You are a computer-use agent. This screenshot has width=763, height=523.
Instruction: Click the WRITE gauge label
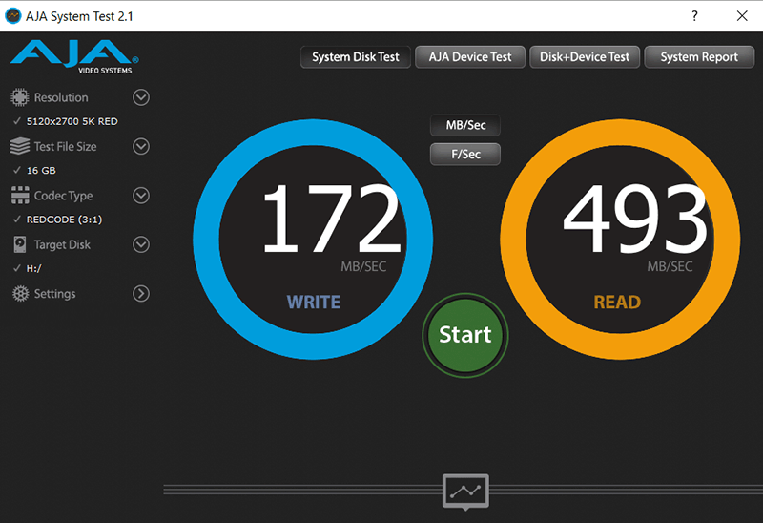[314, 302]
